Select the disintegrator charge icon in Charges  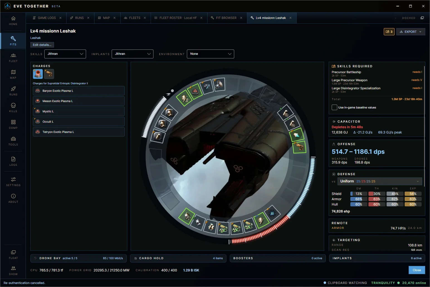[38, 74]
